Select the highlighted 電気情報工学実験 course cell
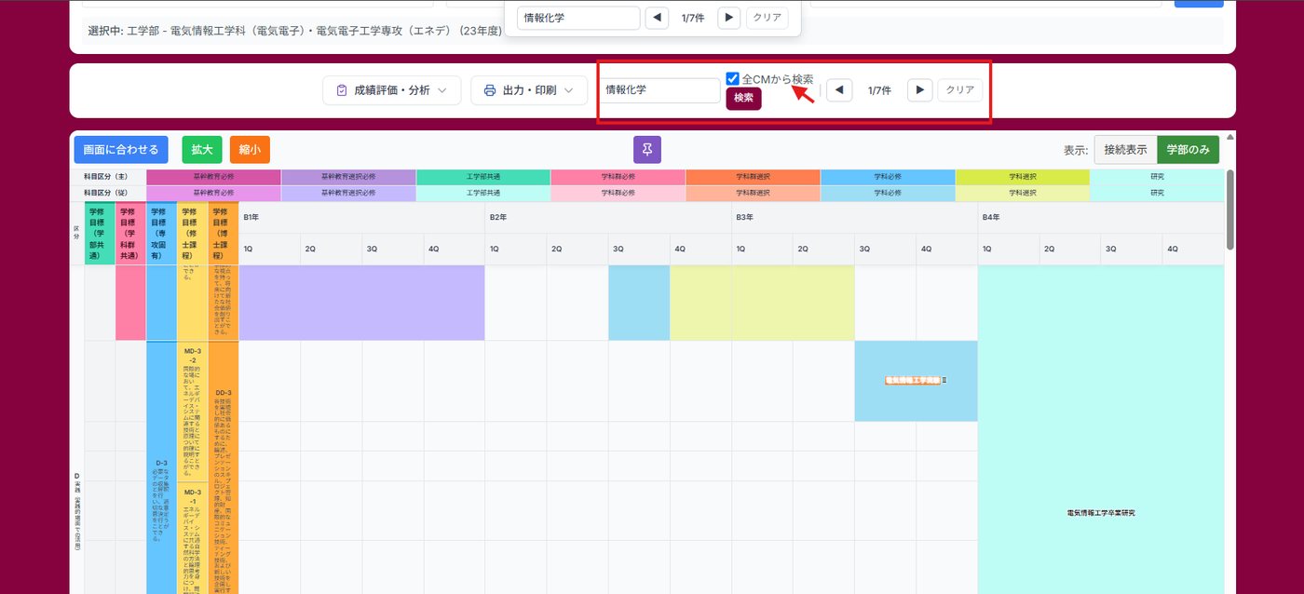1304x594 pixels. pyautogui.click(x=916, y=381)
